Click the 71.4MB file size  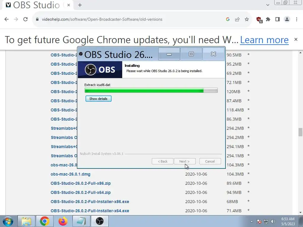[x=234, y=211]
